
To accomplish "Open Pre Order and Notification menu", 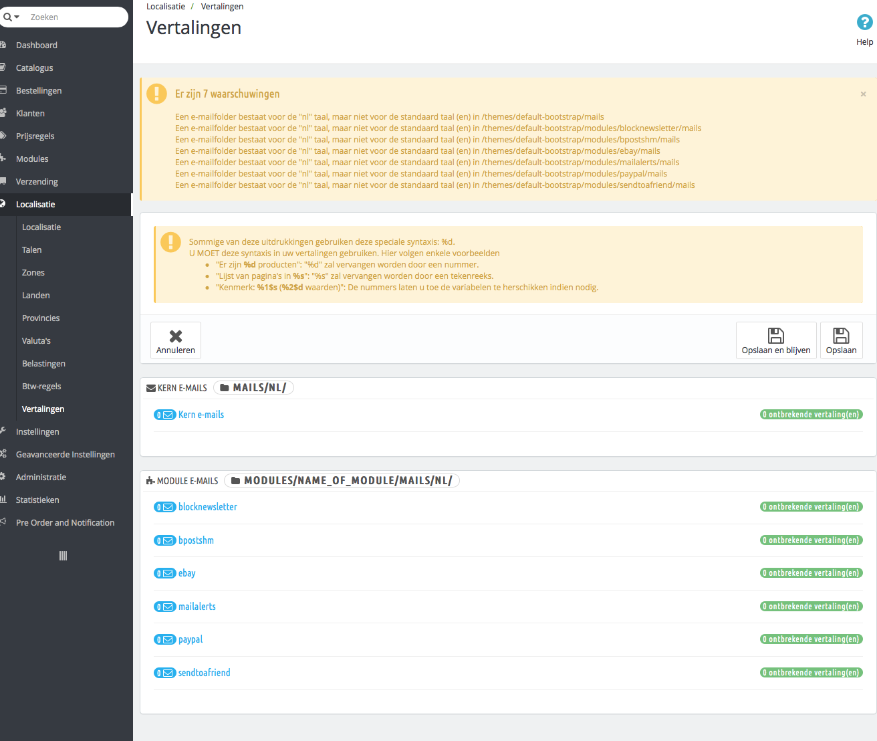I will [x=66, y=523].
